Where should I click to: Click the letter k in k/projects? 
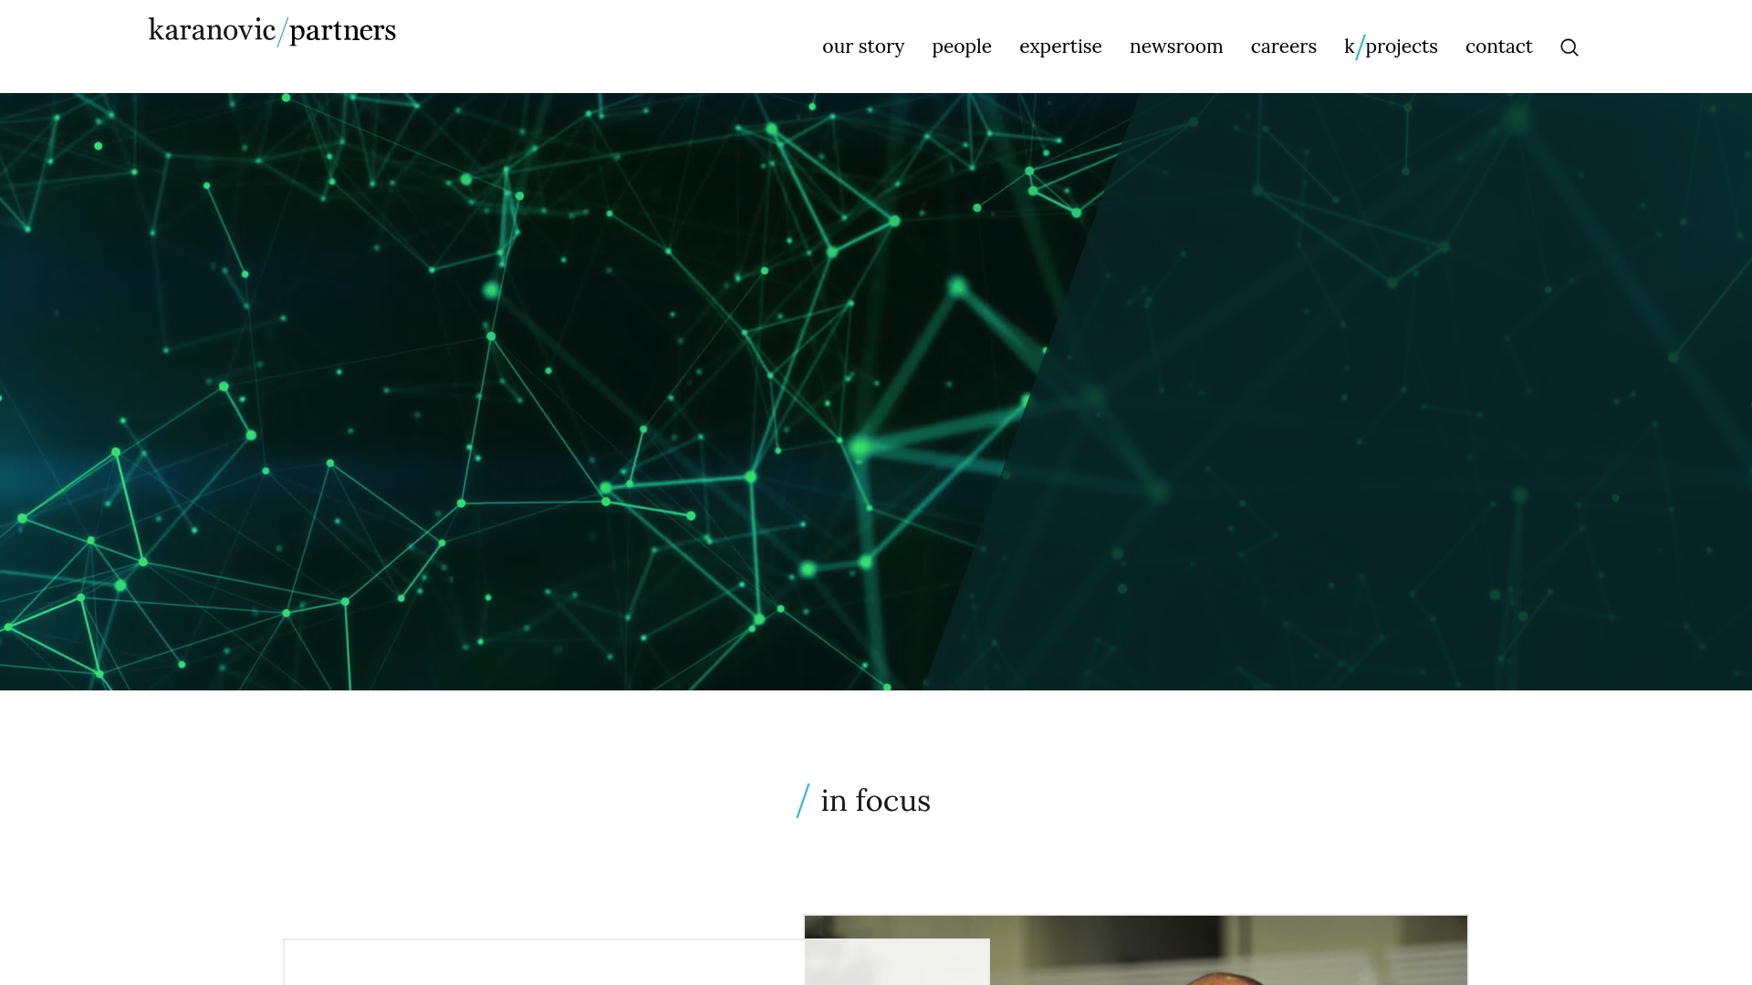[x=1350, y=47]
